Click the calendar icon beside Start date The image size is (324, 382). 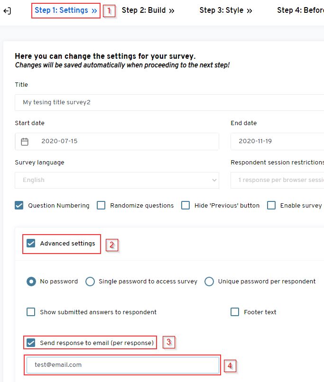[x=25, y=141]
